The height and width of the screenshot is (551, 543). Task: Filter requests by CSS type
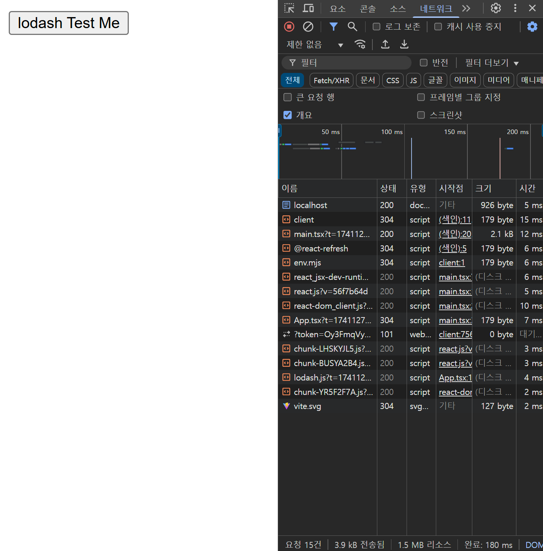(393, 81)
